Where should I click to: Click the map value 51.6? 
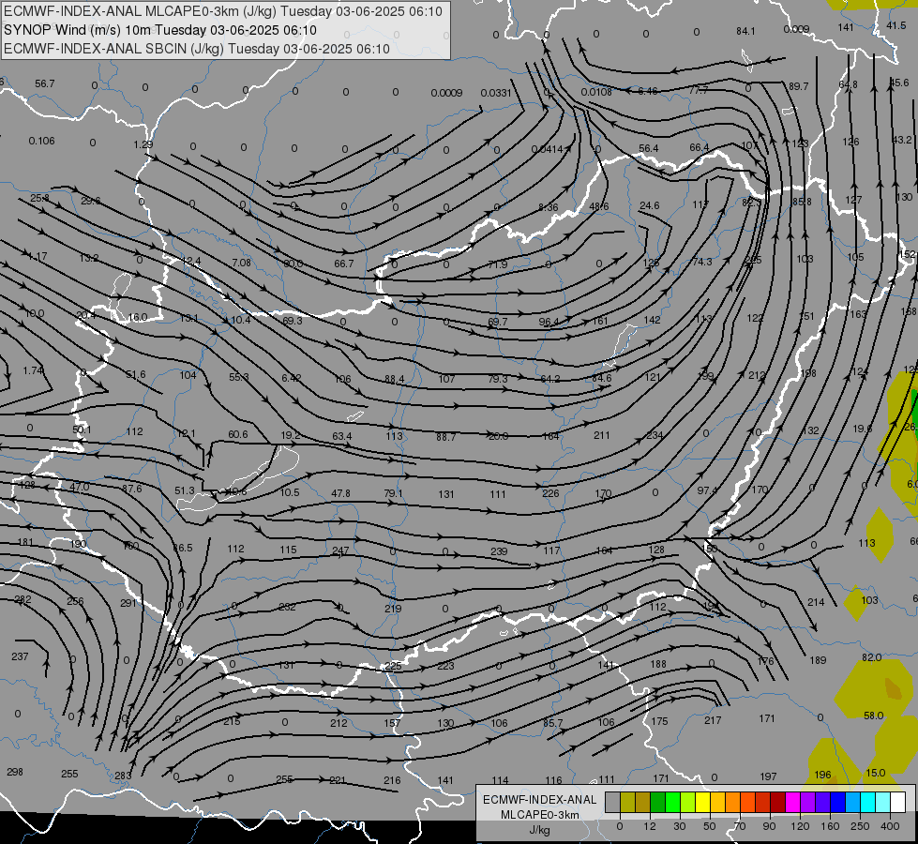pos(136,374)
